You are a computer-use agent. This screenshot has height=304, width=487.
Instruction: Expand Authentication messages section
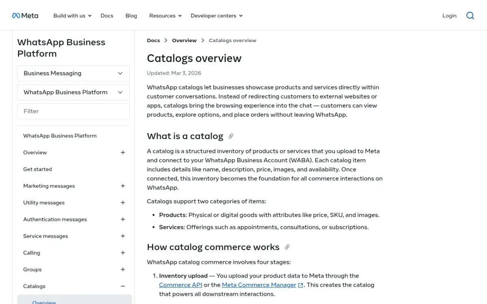(x=123, y=219)
